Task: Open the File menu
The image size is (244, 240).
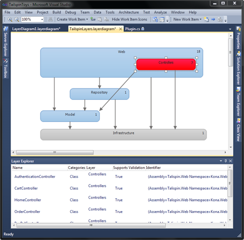Action: 7,12
